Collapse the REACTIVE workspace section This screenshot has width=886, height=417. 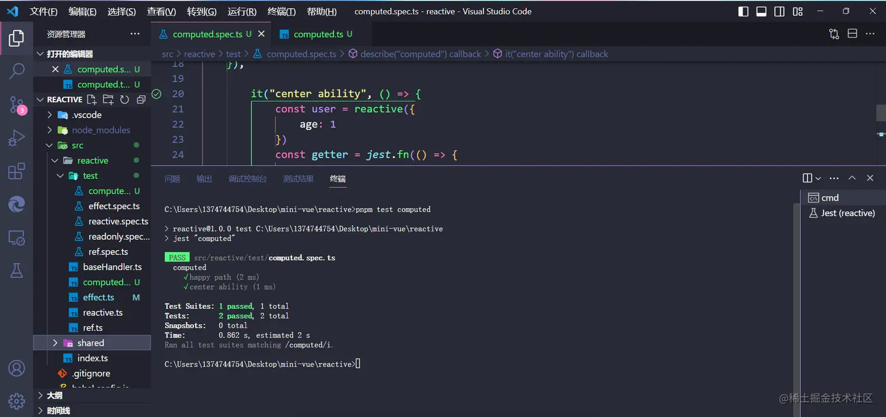coord(40,99)
